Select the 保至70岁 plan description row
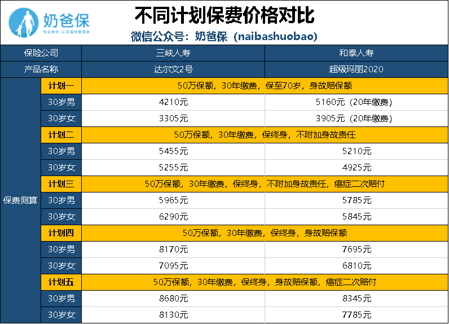This screenshot has width=449, height=324. tap(265, 86)
